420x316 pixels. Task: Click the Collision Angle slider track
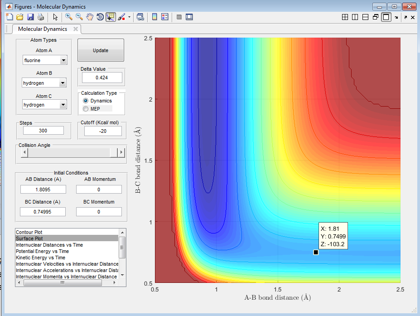click(68, 153)
